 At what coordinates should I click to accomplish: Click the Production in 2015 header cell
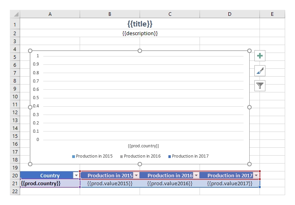[x=110, y=175]
